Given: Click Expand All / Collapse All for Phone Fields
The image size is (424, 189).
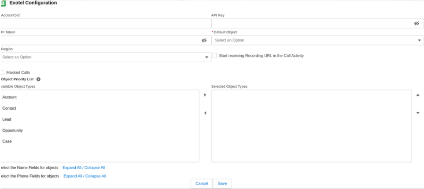Looking at the screenshot, I should 85,176.
